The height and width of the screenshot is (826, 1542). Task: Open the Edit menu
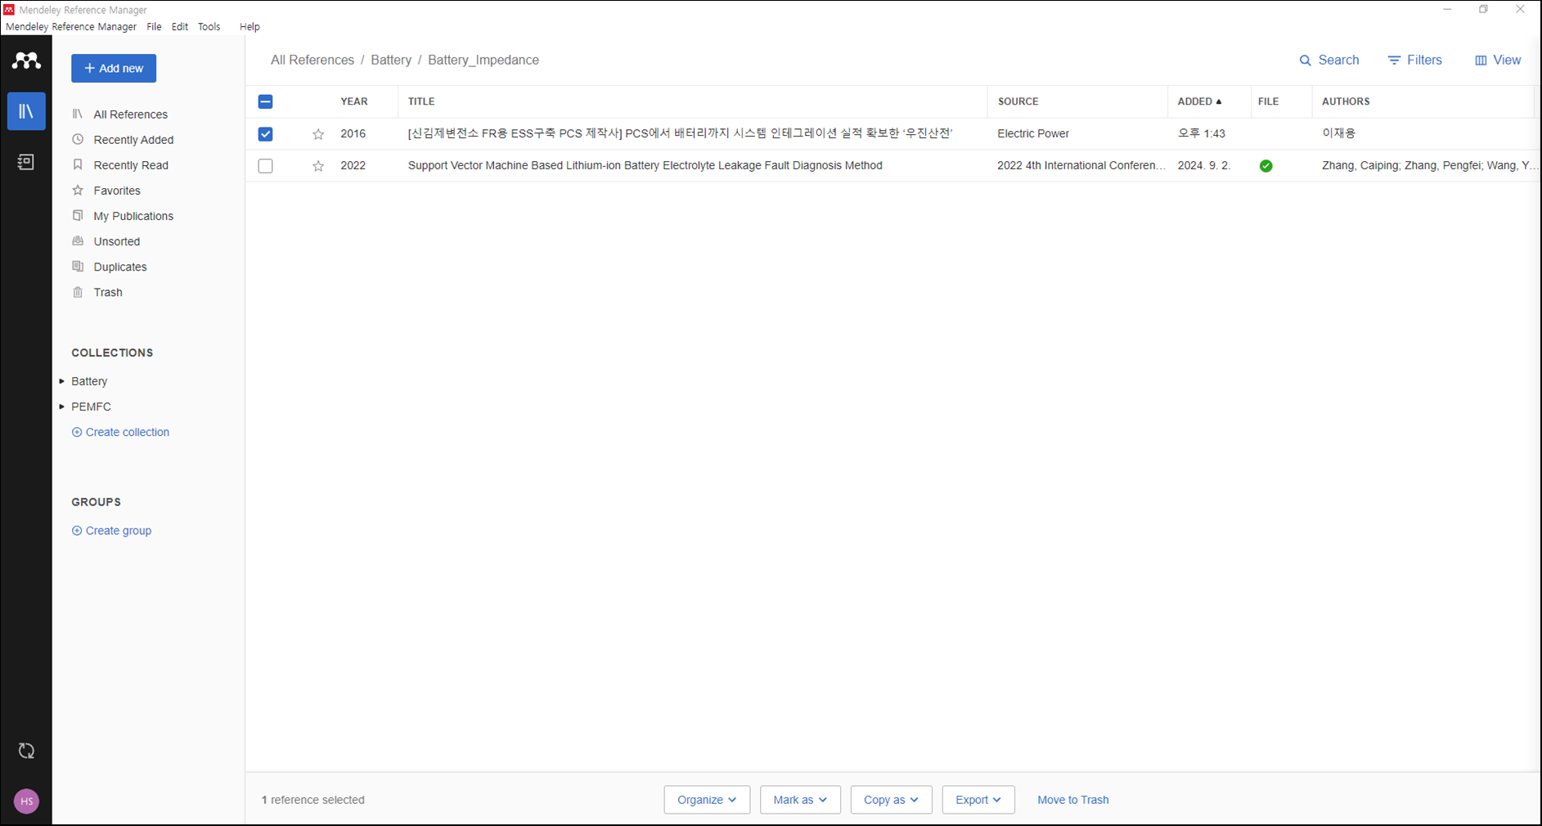[180, 27]
